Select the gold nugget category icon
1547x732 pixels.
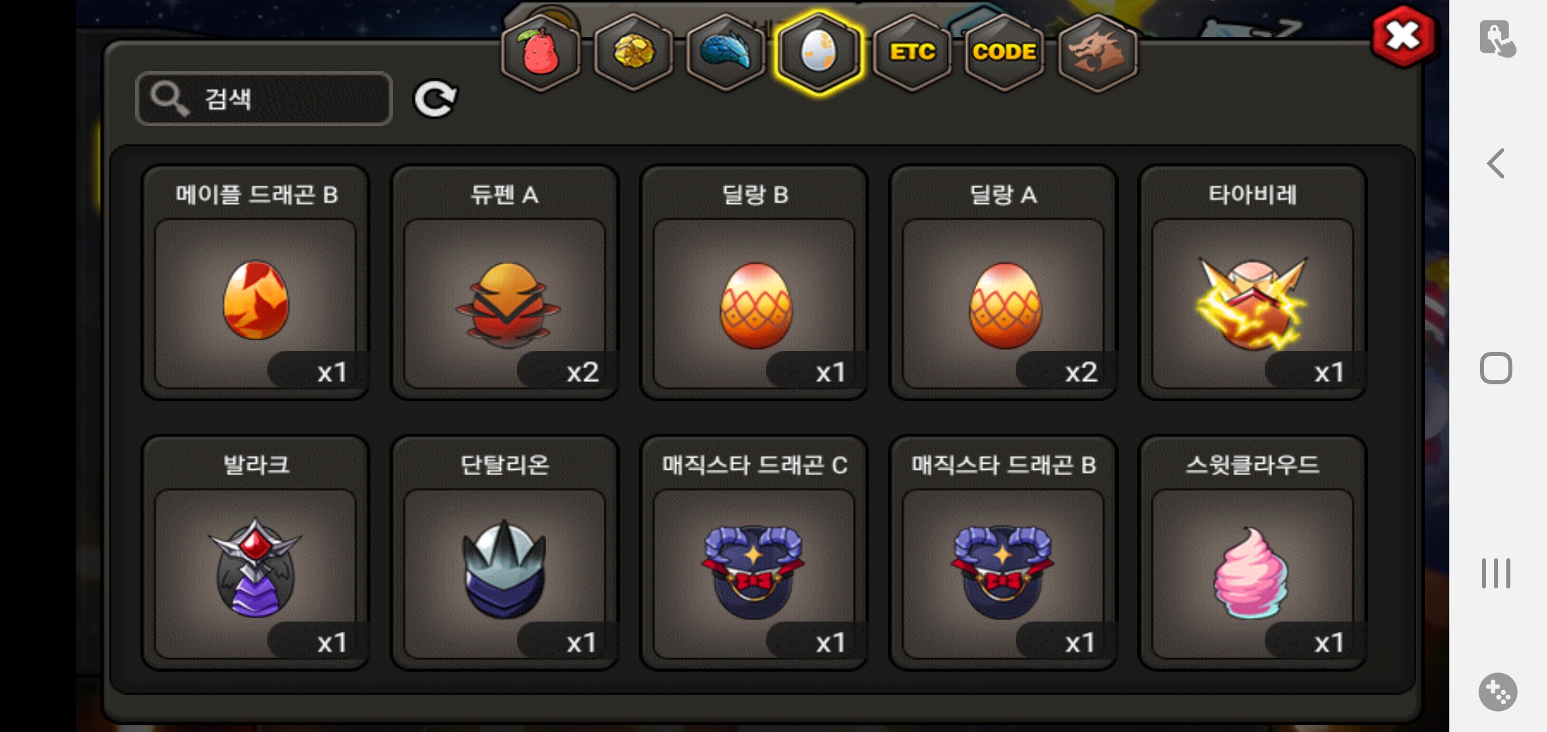tap(634, 52)
